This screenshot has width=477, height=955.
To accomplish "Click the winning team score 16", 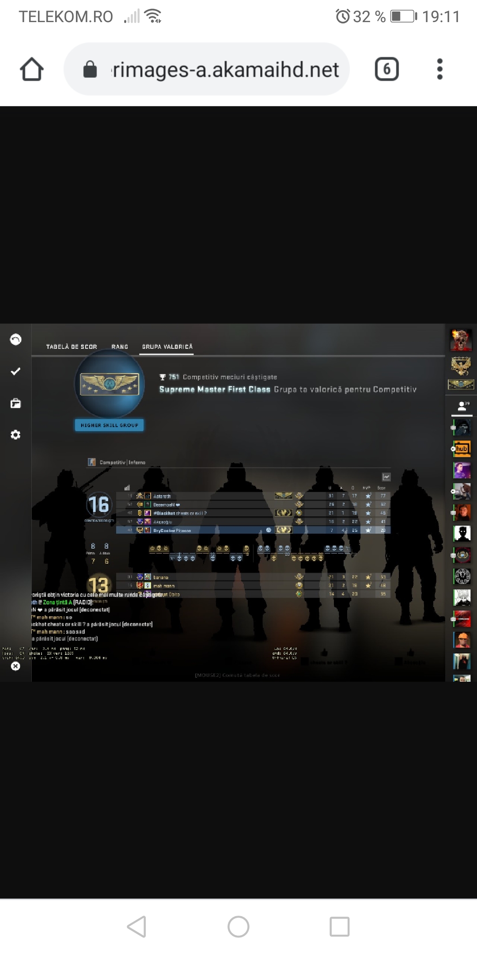I will (98, 504).
